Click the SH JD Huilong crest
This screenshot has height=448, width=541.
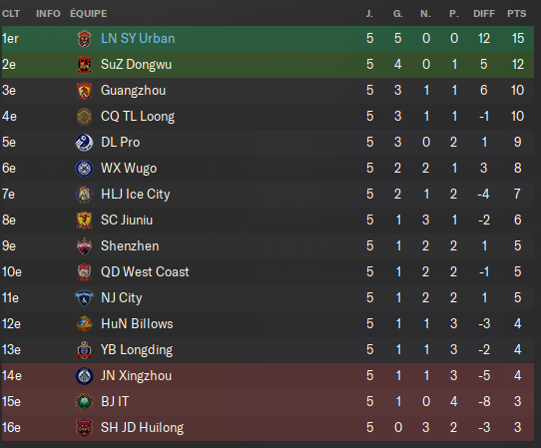[84, 428]
